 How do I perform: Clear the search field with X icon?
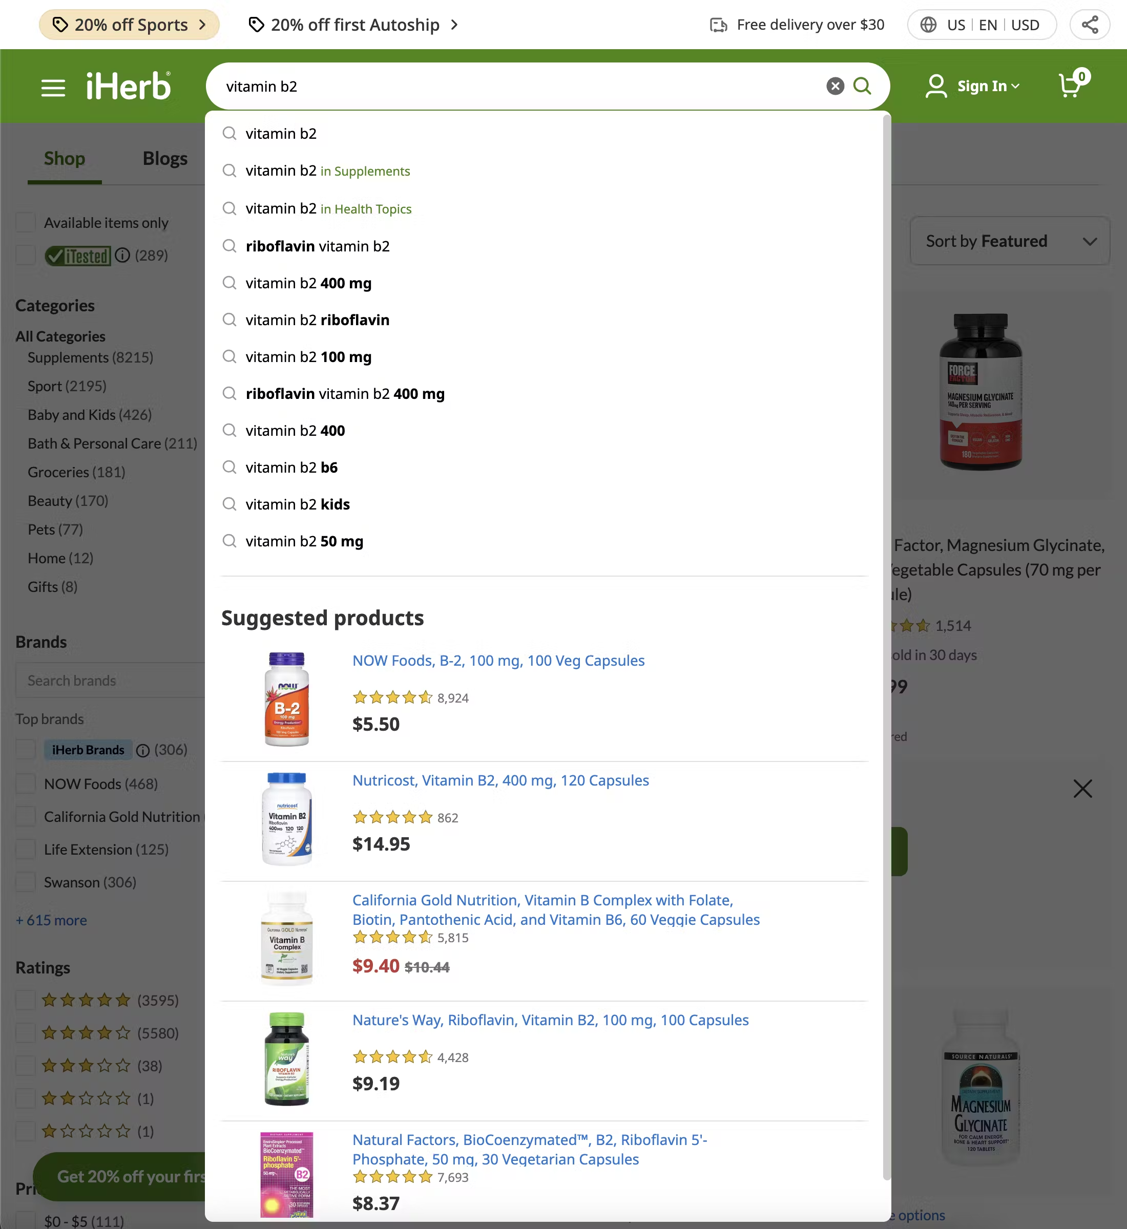click(x=835, y=86)
